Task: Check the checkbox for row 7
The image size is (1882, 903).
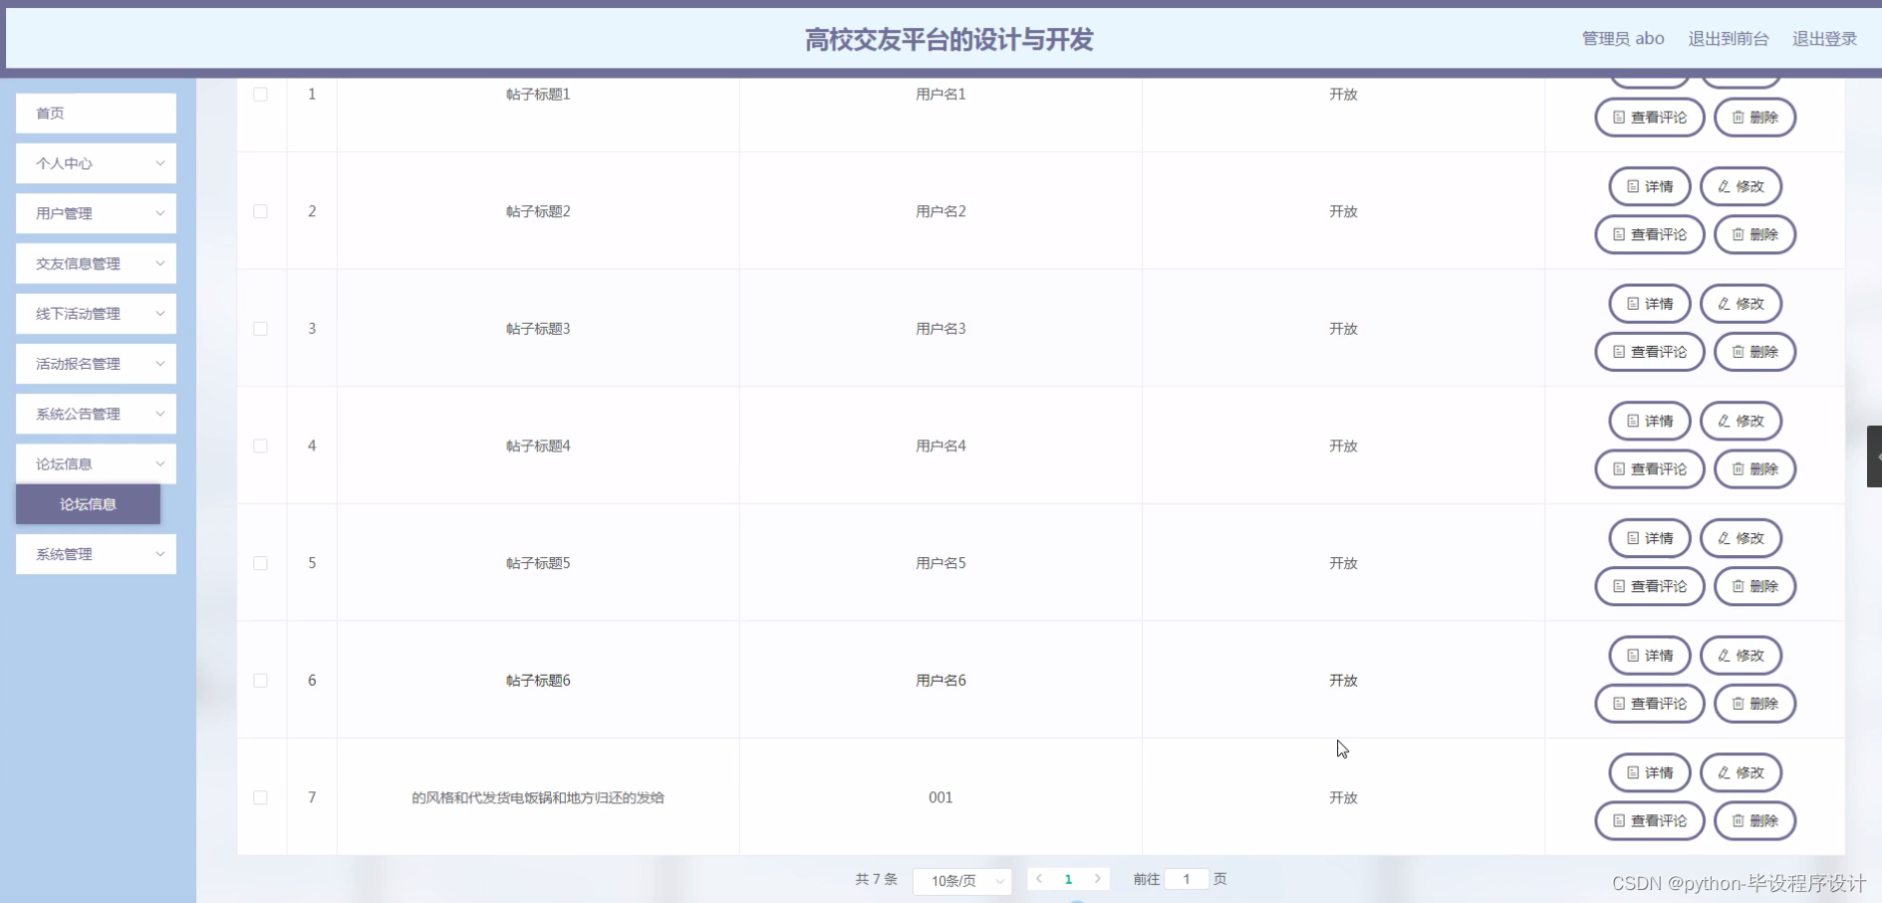Action: 260,797
